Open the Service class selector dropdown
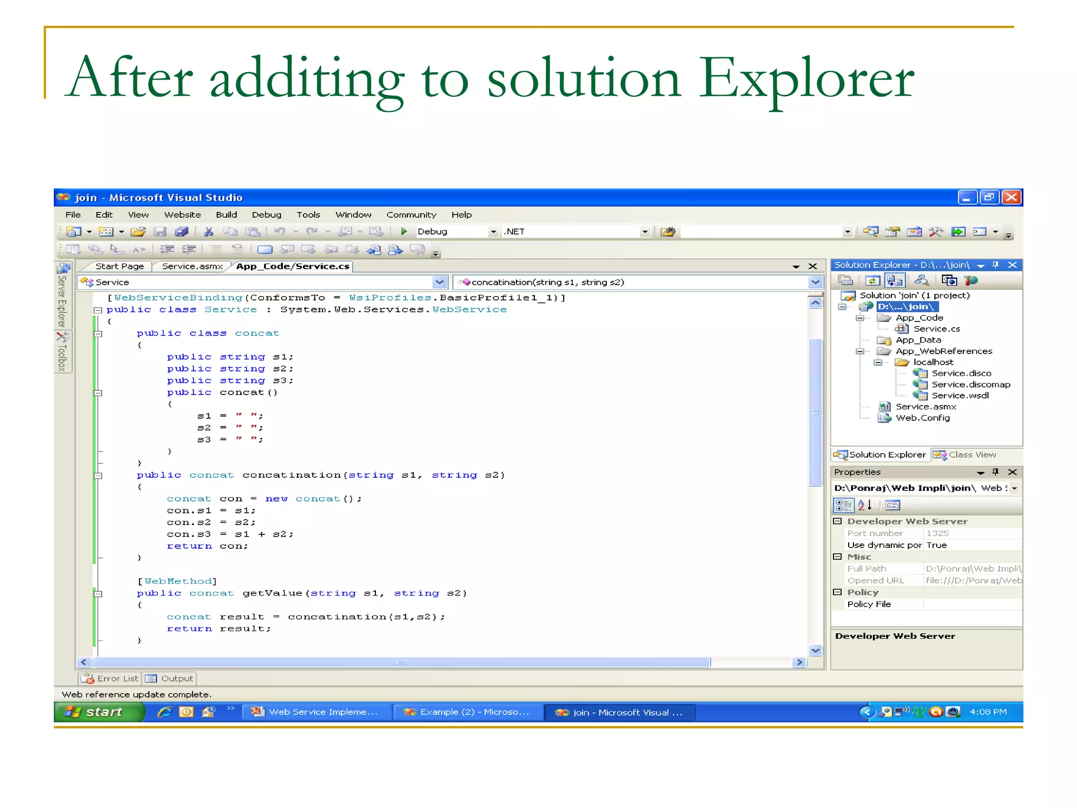The height and width of the screenshot is (808, 1077). 440,282
